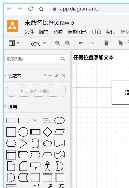Screen dimensions: 129x188
Task: Open the view panel layout dropdown
Action: tap(14, 43)
